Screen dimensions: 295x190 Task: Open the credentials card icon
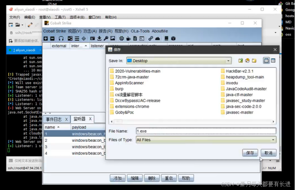(92, 38)
